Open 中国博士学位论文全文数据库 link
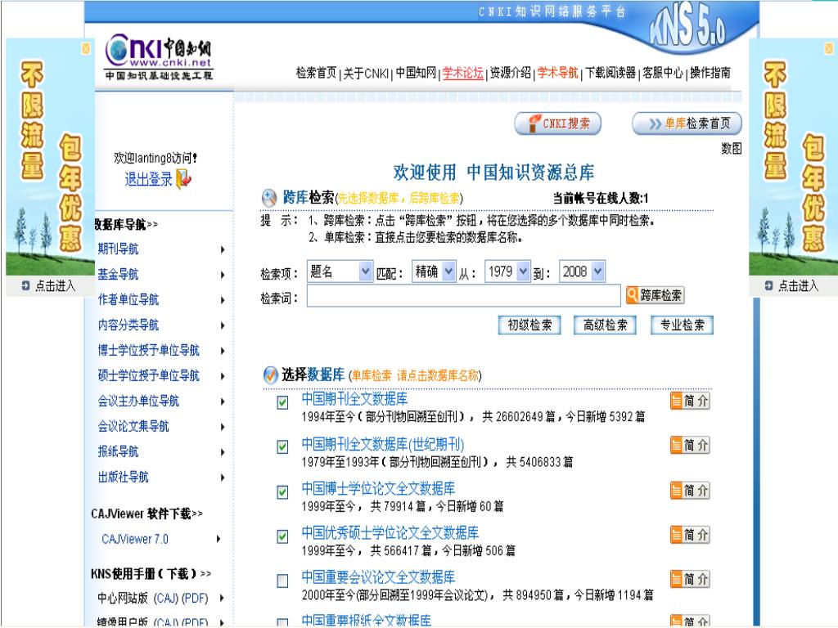 point(378,489)
